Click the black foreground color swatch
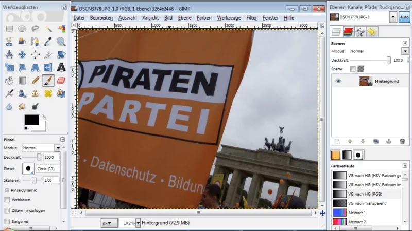The image size is (412, 231). pos(32,120)
